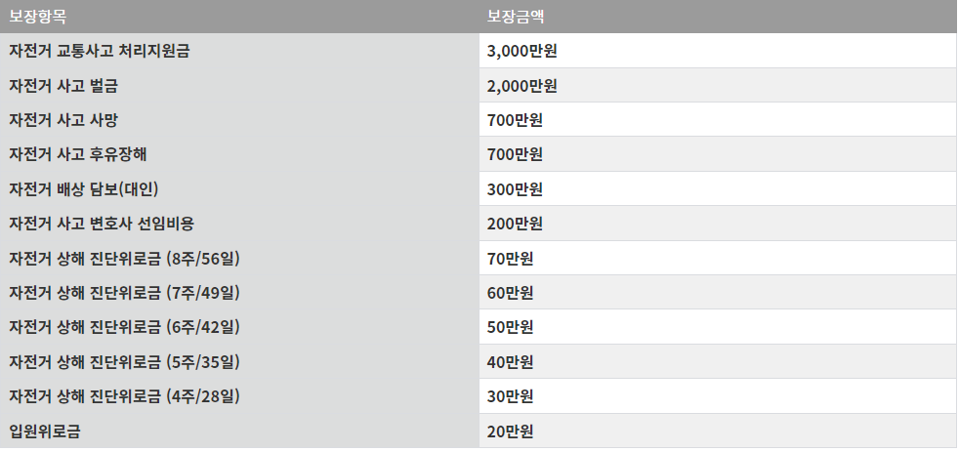Screen dimensions: 959x452
Task: Select the 자전거 교통사고 처리지원금 row label
Action: coord(100,51)
